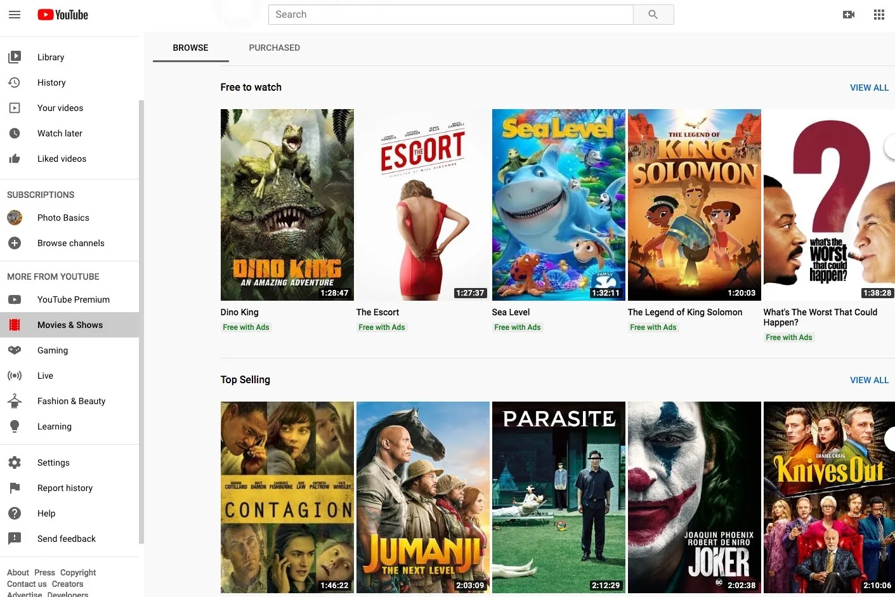Click VIEW ALL for Free to watch
895x597 pixels.
coord(869,88)
